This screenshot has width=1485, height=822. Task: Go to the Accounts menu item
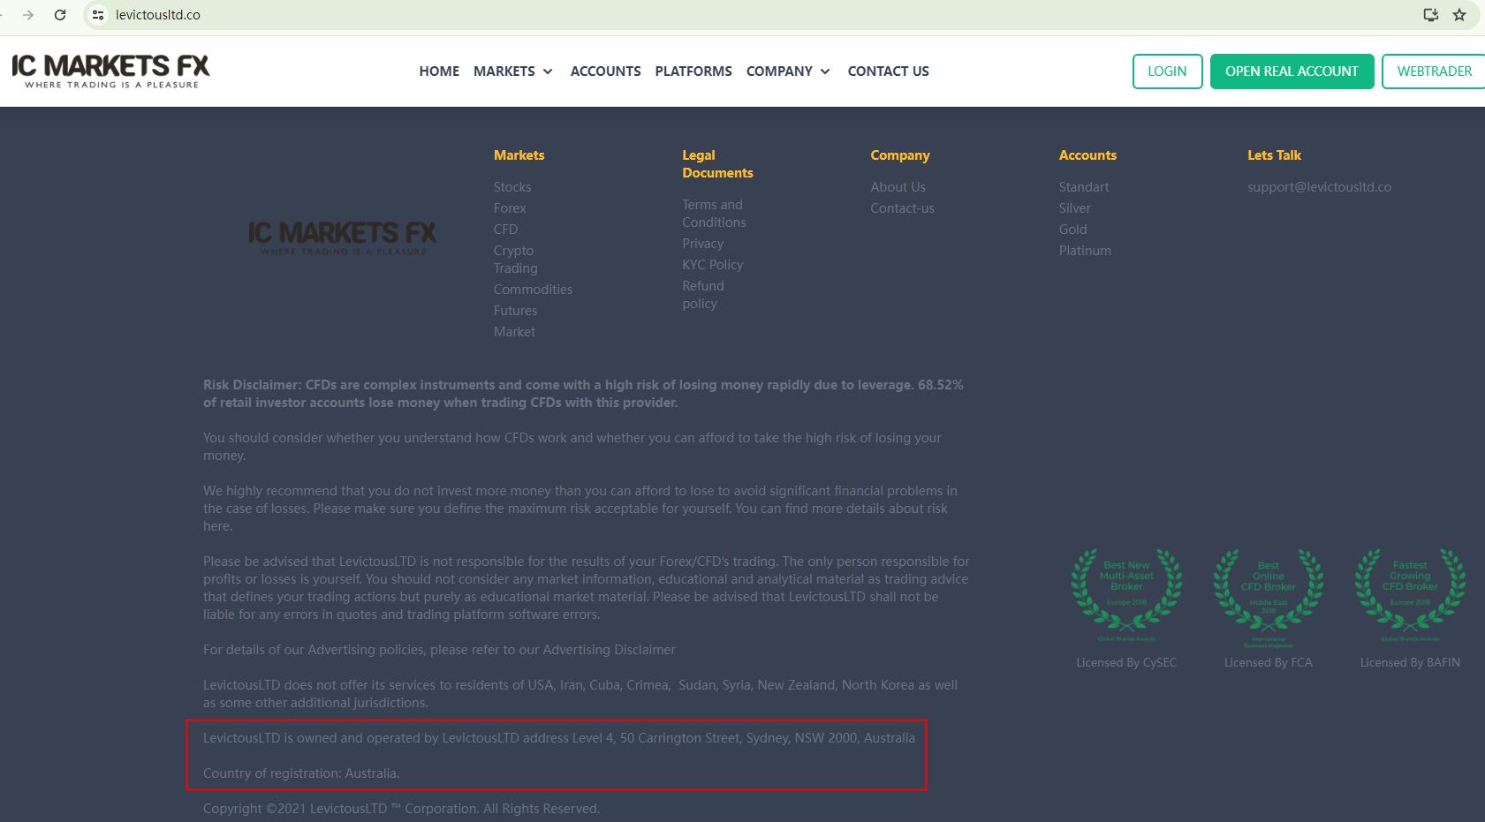pyautogui.click(x=605, y=72)
